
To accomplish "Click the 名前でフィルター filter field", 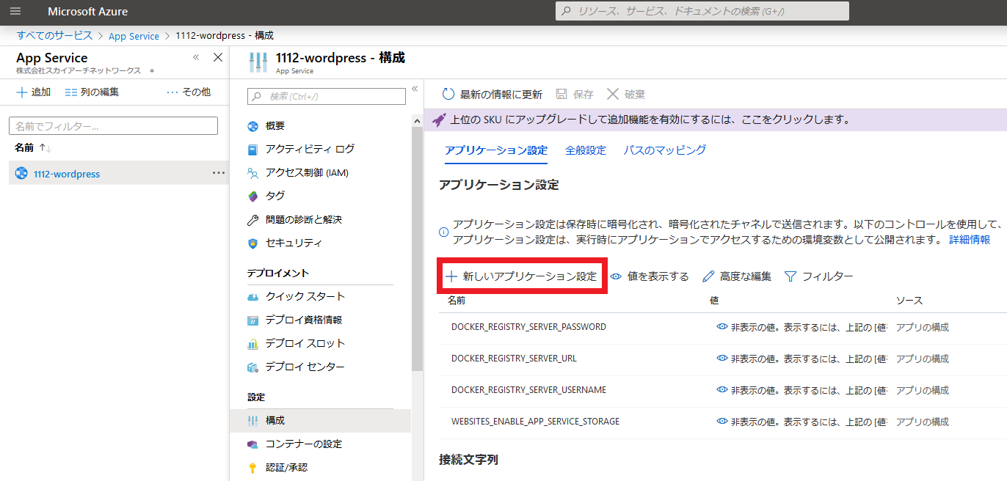I will pyautogui.click(x=113, y=125).
